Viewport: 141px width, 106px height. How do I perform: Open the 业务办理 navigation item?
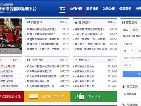[x=76, y=9]
